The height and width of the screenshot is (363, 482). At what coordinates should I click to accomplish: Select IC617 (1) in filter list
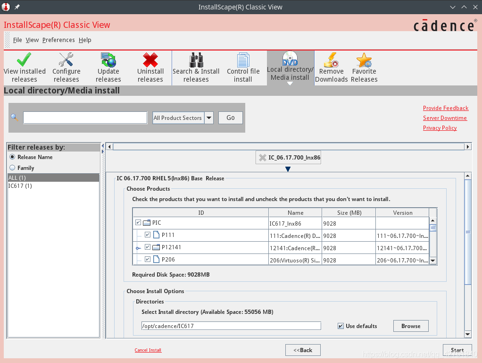(x=53, y=186)
